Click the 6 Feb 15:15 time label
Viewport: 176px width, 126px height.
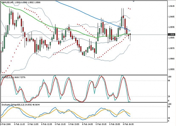101,124
